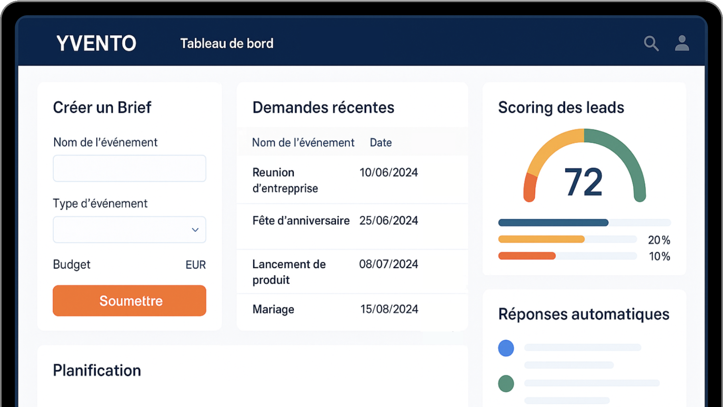
Task: Sort by the Date column header
Action: click(381, 143)
